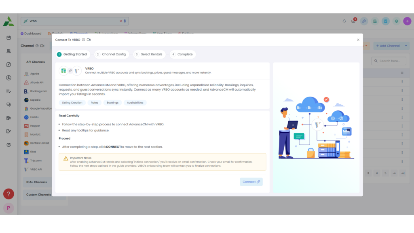Select VRBO API in channel list

click(36, 169)
